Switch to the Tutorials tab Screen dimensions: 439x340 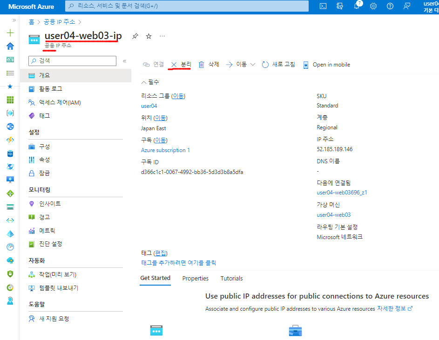click(231, 279)
